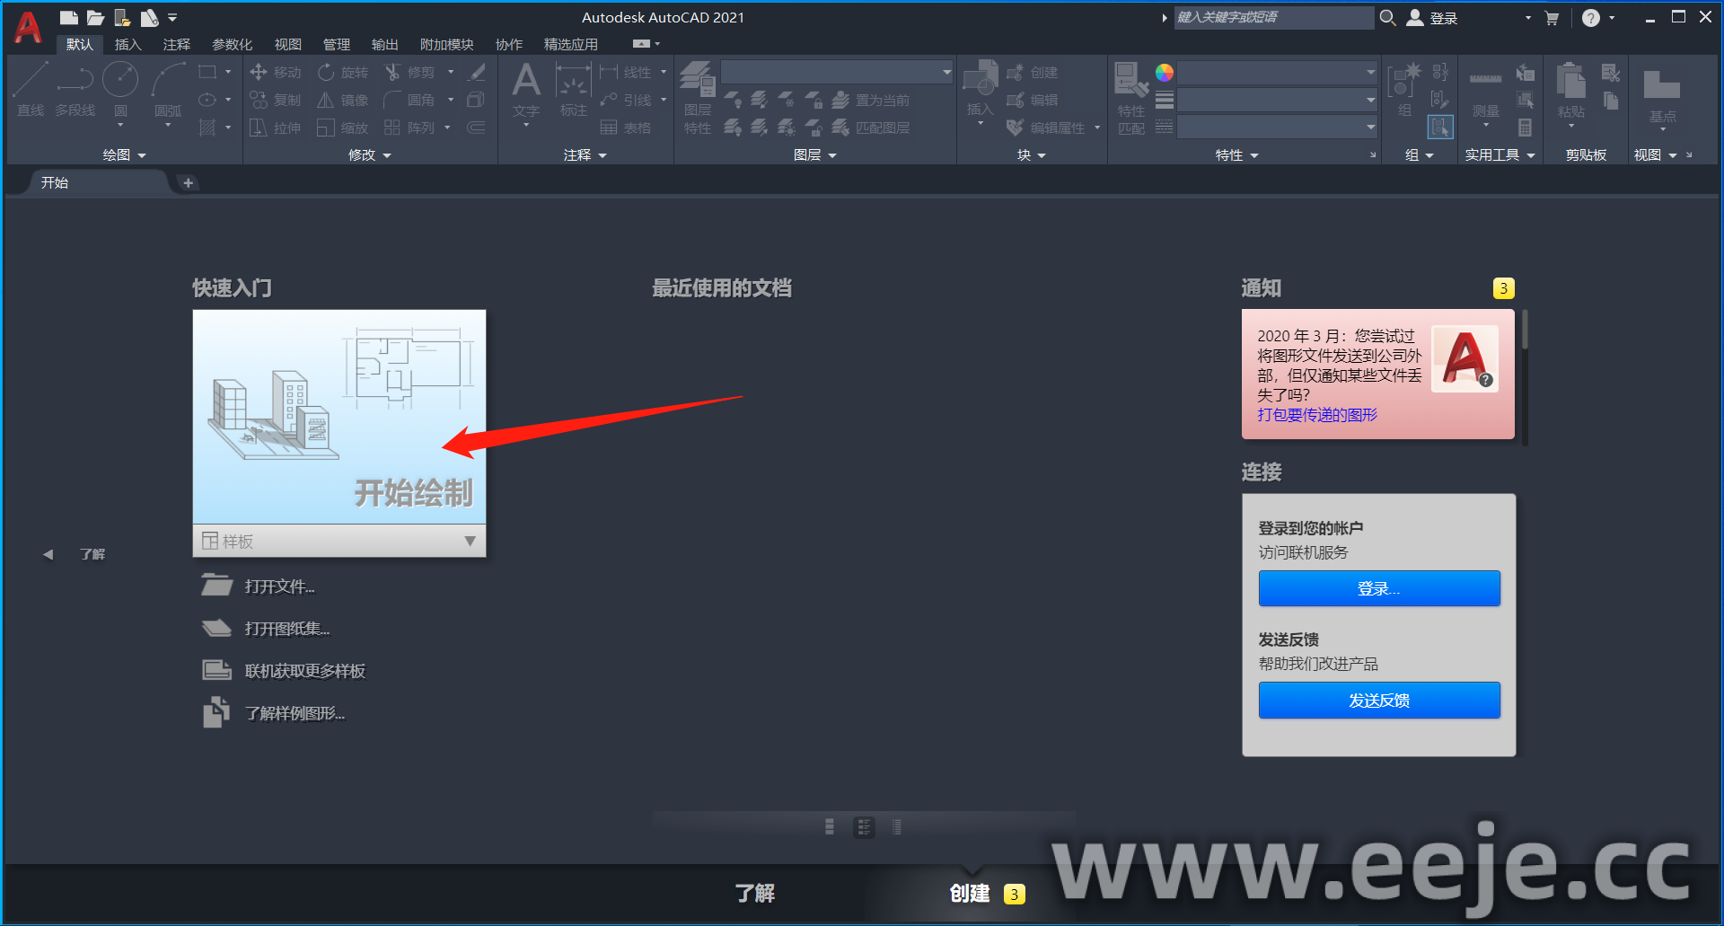Click the search magnifier icon
Image resolution: width=1724 pixels, height=926 pixels.
click(1387, 18)
